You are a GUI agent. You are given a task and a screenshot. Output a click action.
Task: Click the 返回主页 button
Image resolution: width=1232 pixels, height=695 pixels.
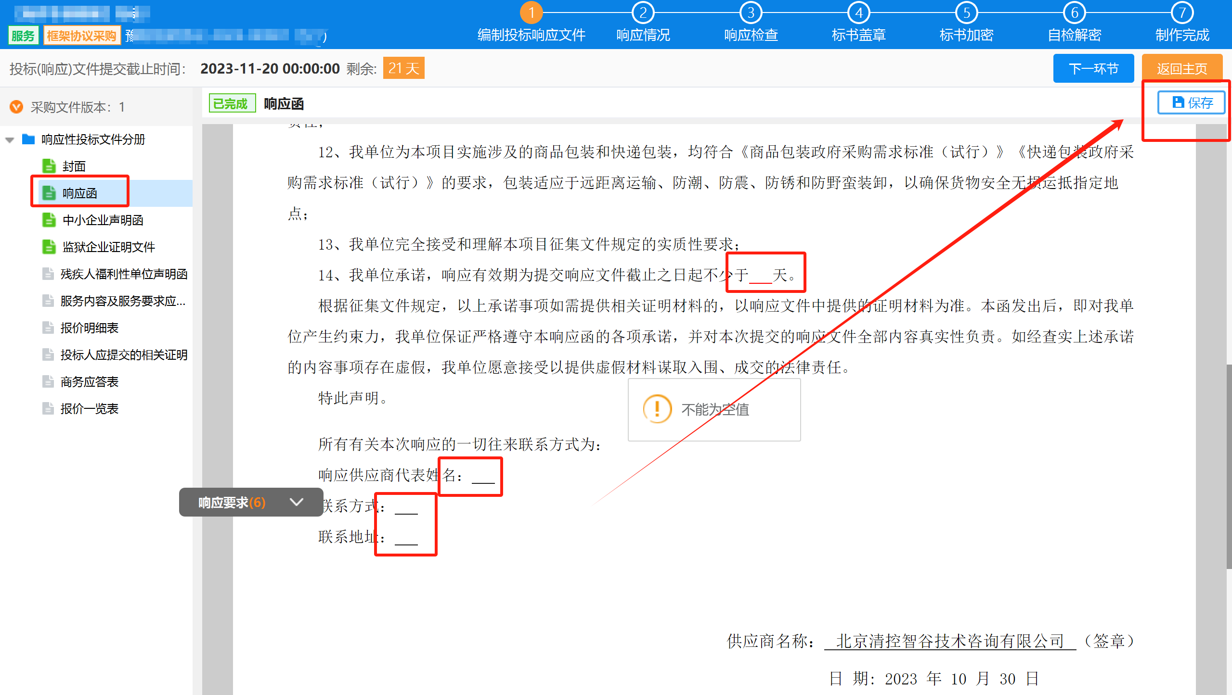[1182, 68]
